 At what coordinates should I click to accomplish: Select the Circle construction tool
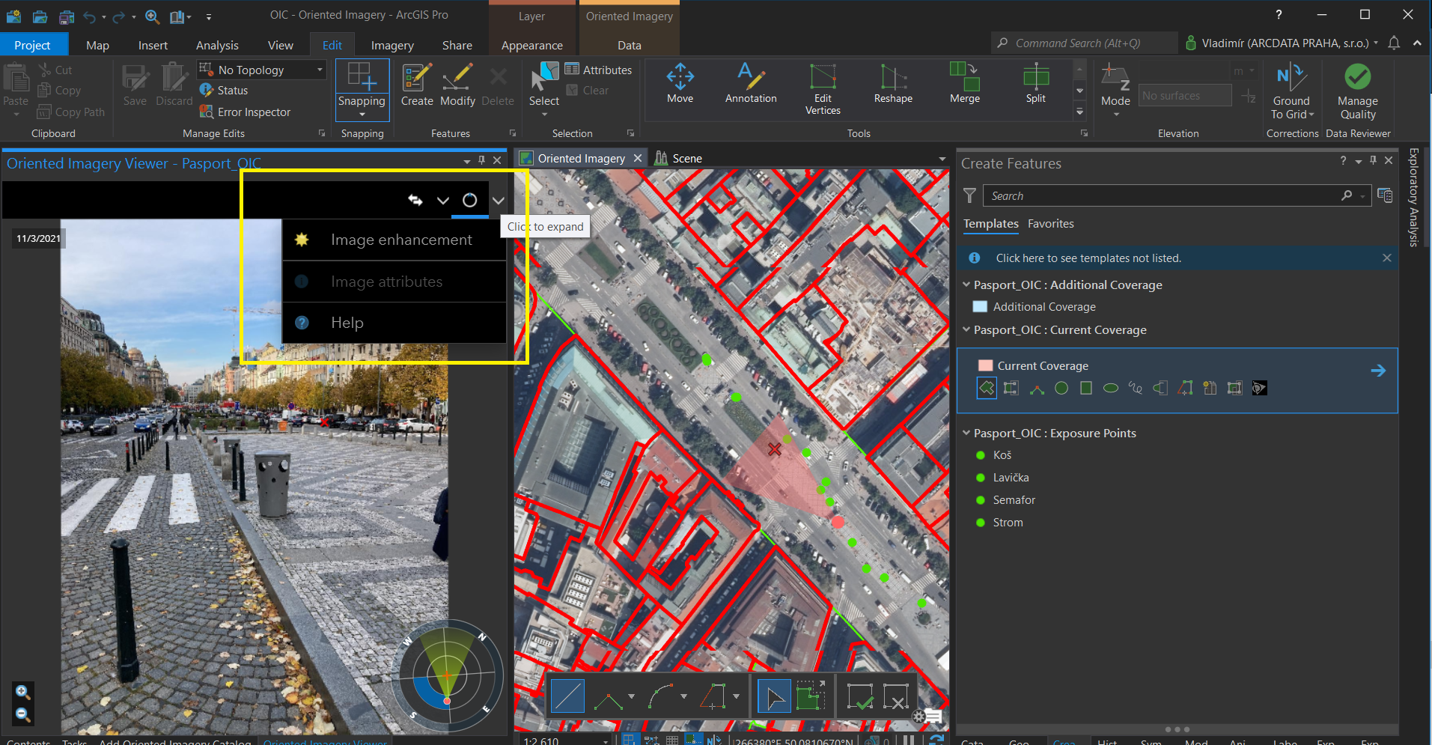click(1061, 388)
